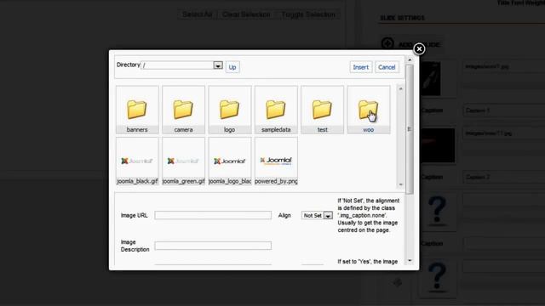
Task: Click the first question-mark slide placeholder
Action: tap(437, 211)
